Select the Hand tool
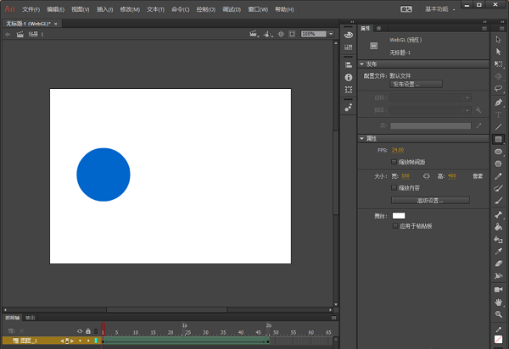This screenshot has height=349, width=509. (x=499, y=302)
